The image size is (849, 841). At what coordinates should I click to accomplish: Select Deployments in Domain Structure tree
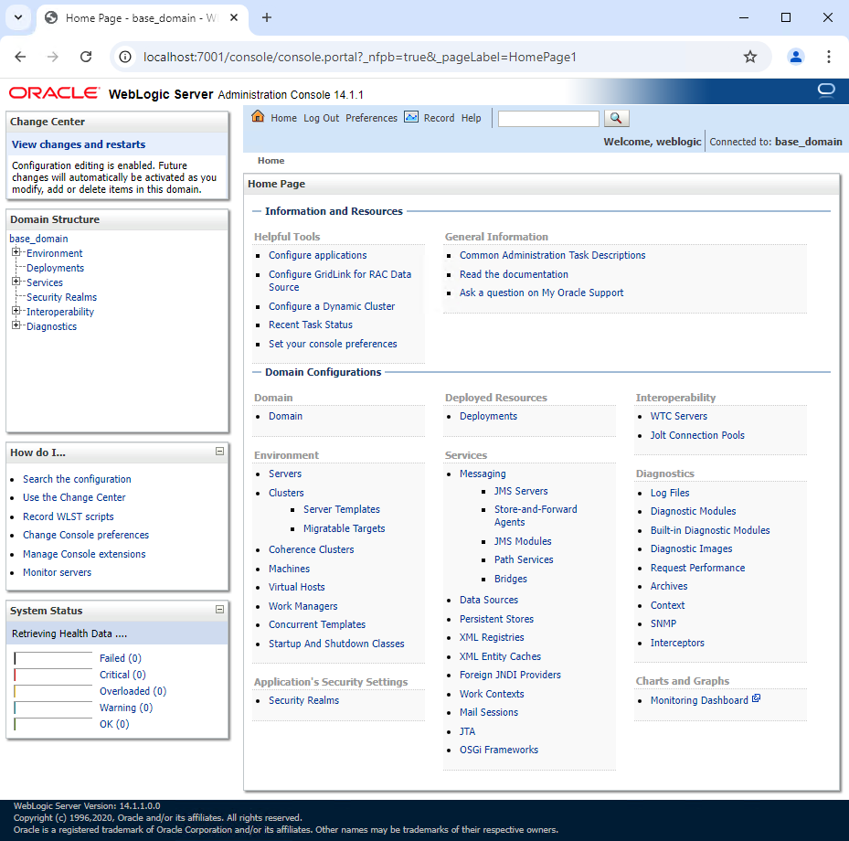click(55, 268)
